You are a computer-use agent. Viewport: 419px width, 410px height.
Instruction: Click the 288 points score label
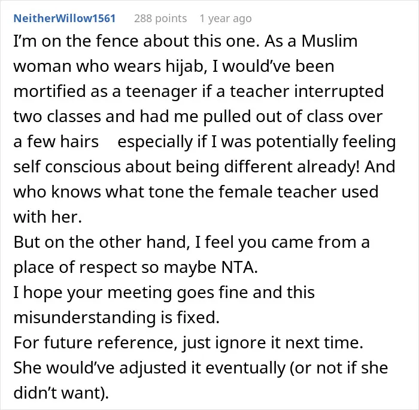tap(160, 19)
